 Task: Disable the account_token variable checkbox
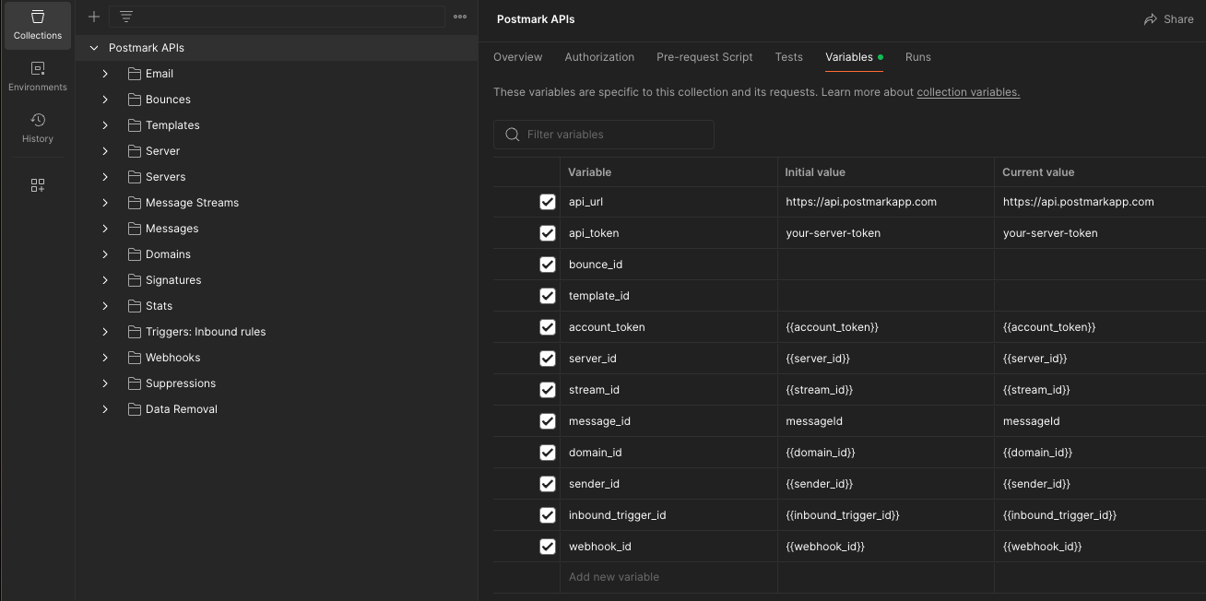[548, 327]
